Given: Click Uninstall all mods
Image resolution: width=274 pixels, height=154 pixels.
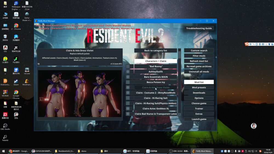Looking at the screenshot, I should 199,71.
